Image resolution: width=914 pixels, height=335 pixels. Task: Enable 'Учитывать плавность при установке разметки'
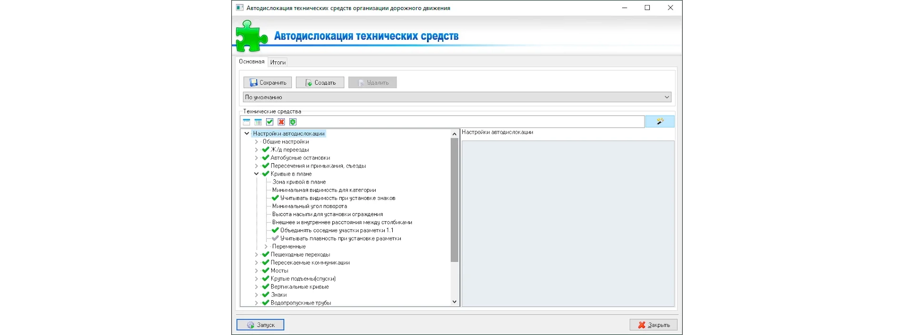coord(275,238)
